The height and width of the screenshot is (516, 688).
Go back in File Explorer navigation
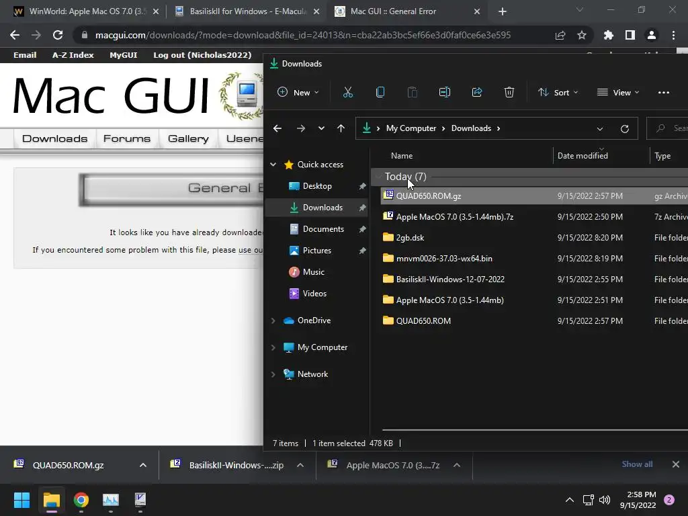point(277,128)
